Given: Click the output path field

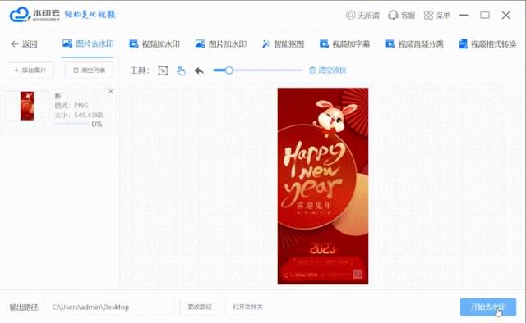Looking at the screenshot, I should coord(109,307).
